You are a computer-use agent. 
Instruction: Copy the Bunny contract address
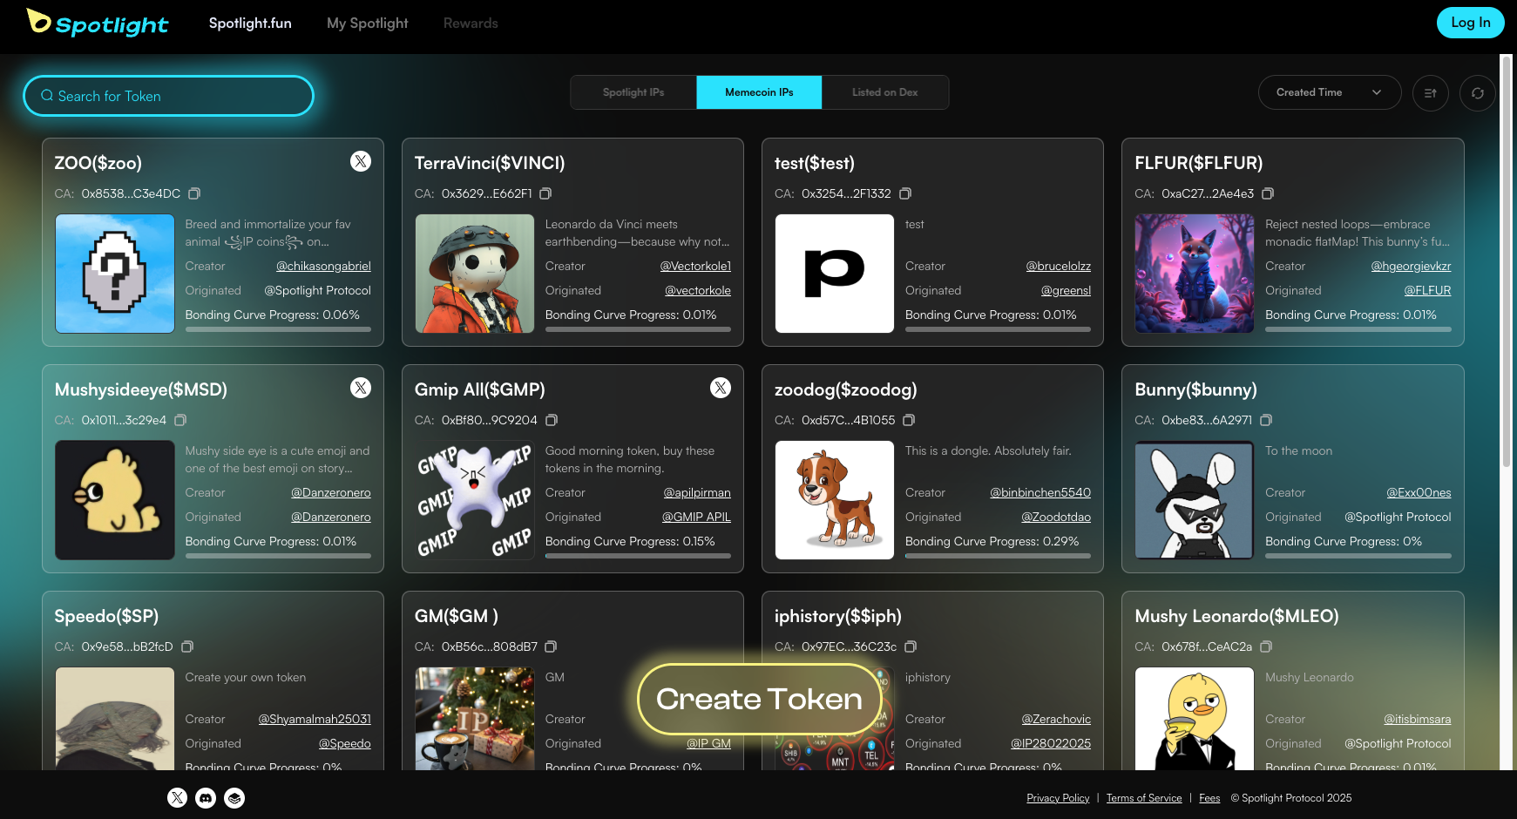(1266, 420)
